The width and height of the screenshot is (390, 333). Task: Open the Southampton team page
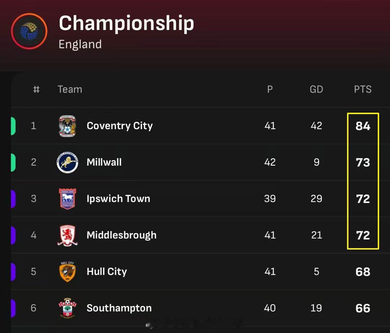tap(119, 308)
